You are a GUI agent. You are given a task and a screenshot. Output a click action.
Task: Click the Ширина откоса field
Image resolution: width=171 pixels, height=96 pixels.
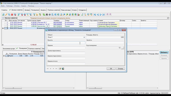(67, 64)
